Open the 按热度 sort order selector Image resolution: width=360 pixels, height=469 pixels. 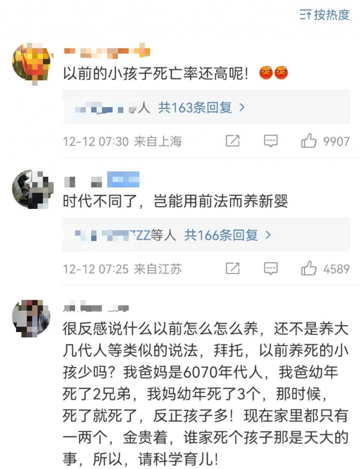(324, 15)
